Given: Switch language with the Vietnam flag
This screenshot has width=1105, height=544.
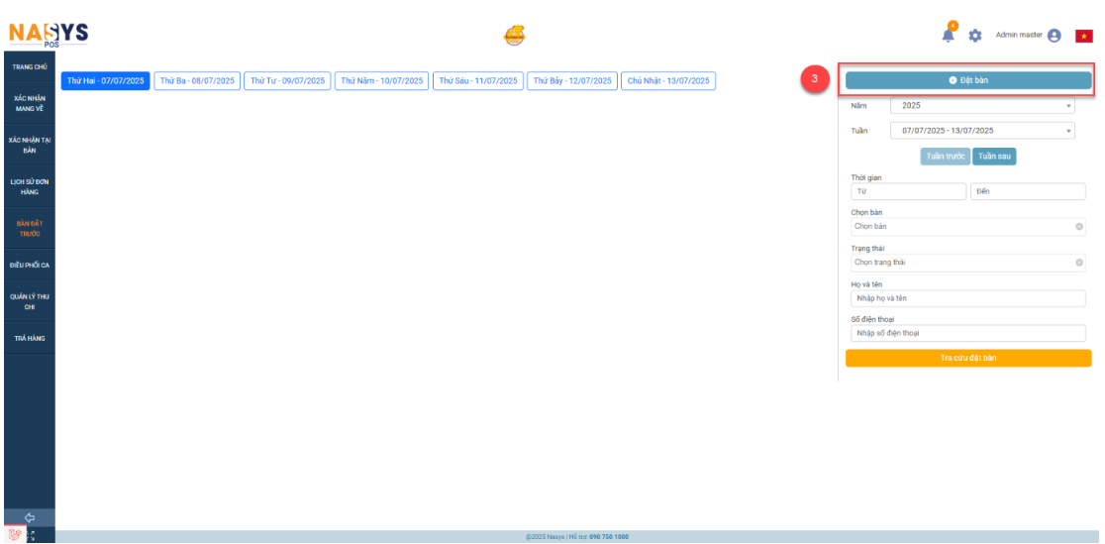Looking at the screenshot, I should click(1083, 36).
